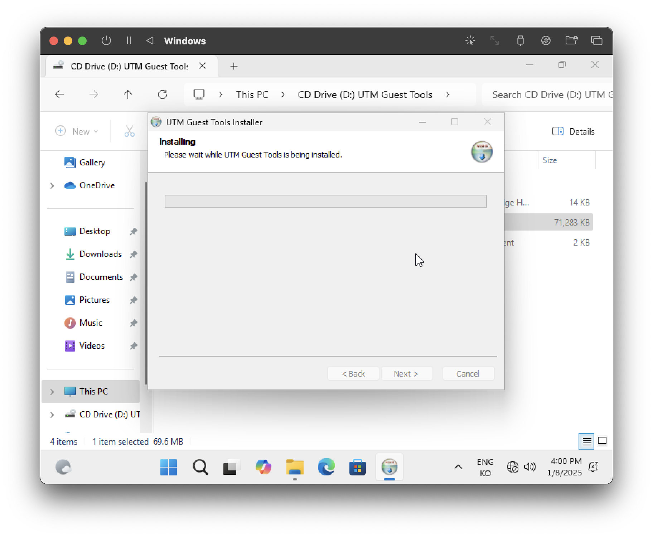Click the UTM resize display icon
Screen dimensions: 653x537
point(495,40)
